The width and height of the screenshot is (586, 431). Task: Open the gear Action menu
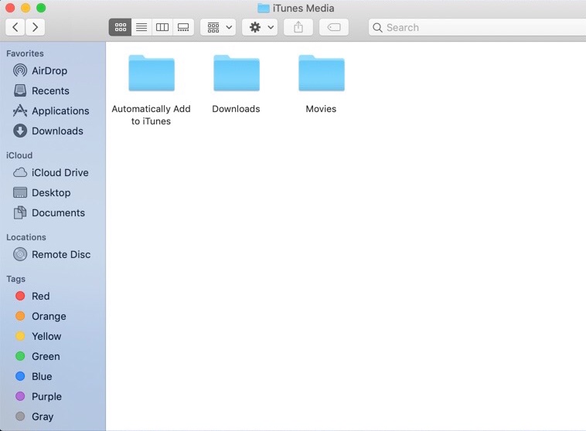(260, 27)
